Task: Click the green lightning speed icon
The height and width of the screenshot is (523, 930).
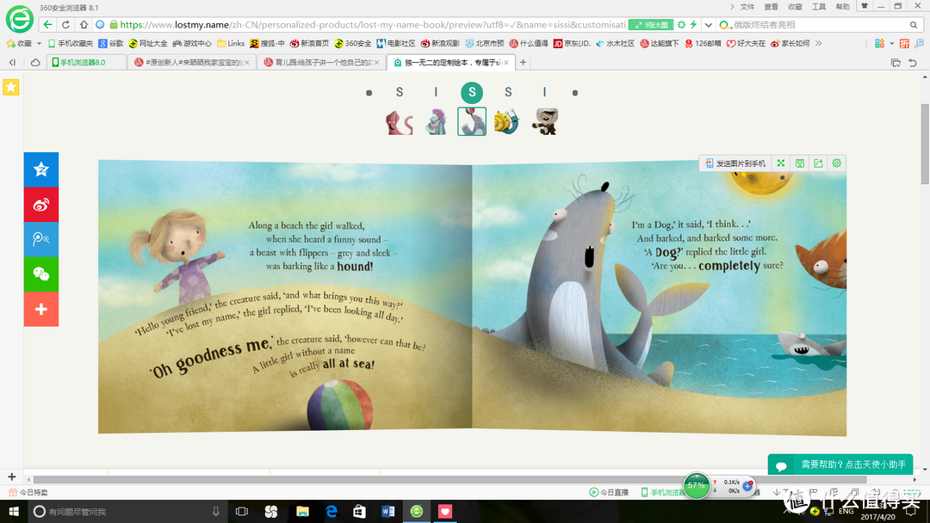Action: 693,25
